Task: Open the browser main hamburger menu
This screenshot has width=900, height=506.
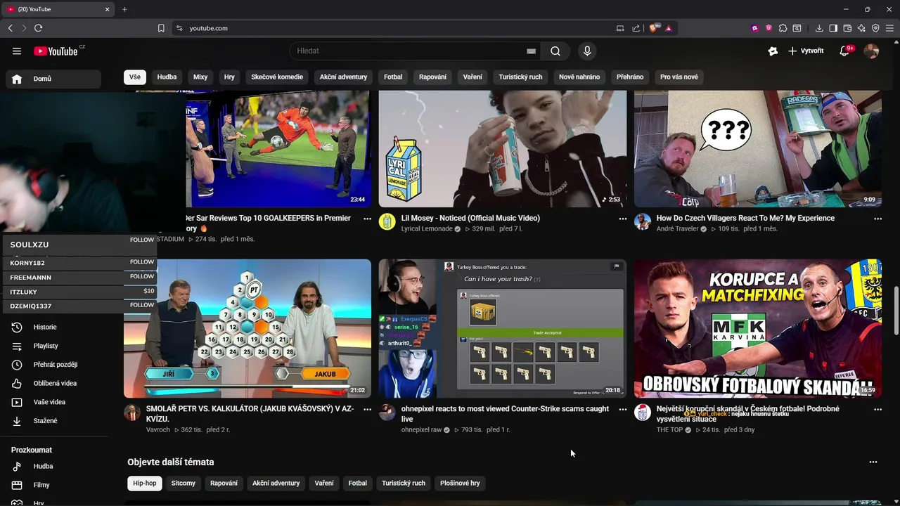Action: tap(889, 28)
